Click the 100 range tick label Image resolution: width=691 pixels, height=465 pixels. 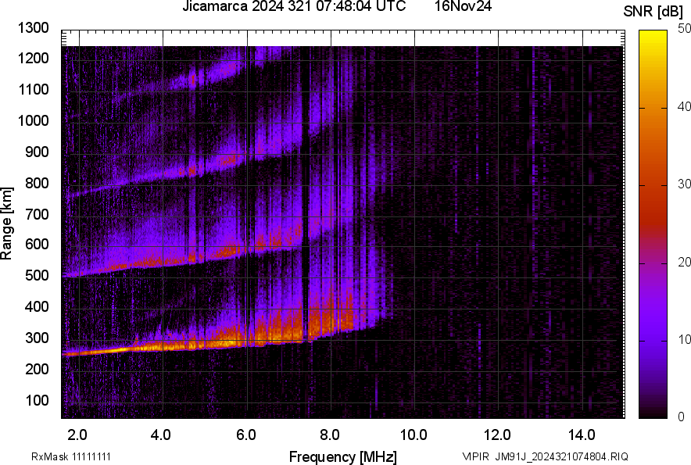(37, 400)
